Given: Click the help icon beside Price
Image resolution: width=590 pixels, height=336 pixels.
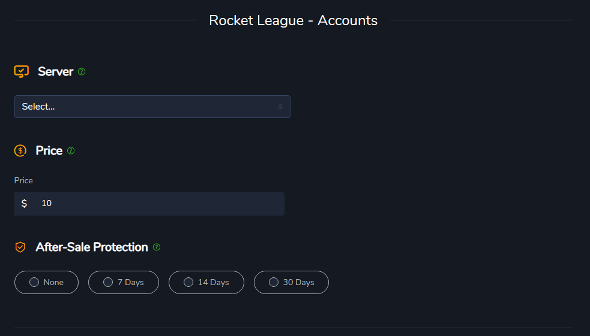Looking at the screenshot, I should pos(71,151).
